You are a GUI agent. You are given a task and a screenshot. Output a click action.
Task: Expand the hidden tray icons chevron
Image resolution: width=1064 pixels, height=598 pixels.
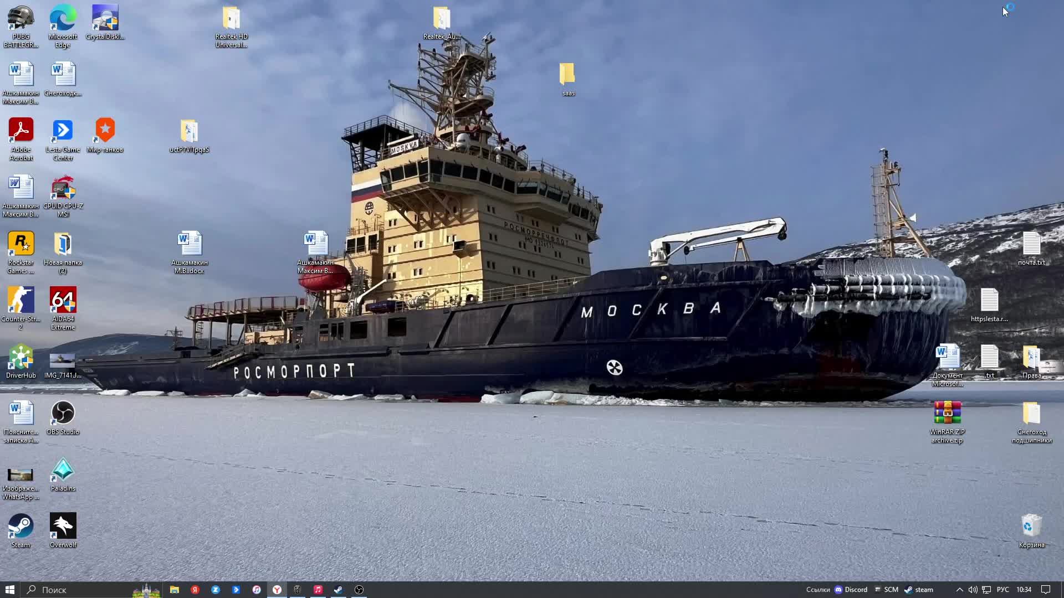tap(959, 590)
